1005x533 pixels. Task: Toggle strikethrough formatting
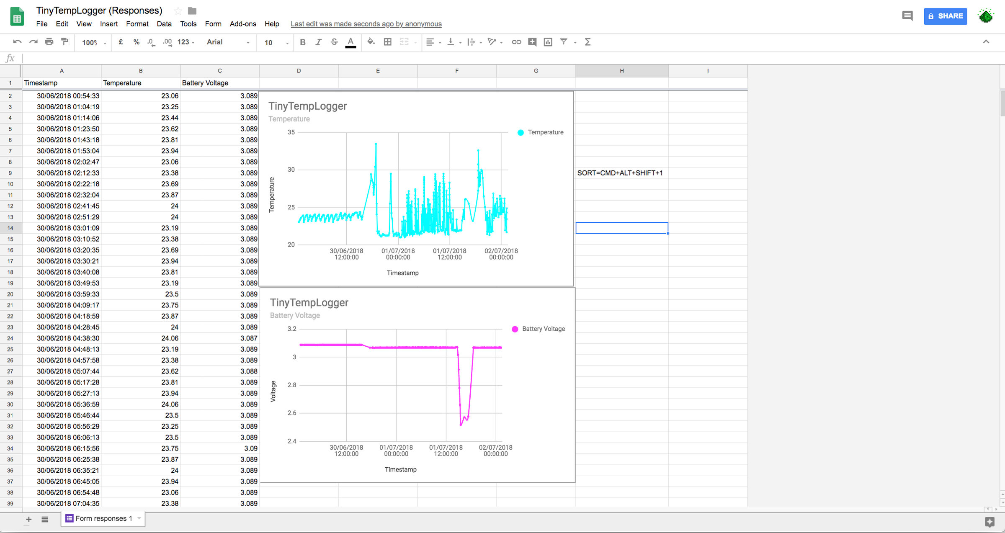[334, 42]
